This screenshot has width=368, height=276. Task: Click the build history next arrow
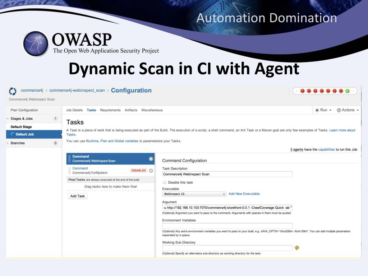[x=354, y=91]
